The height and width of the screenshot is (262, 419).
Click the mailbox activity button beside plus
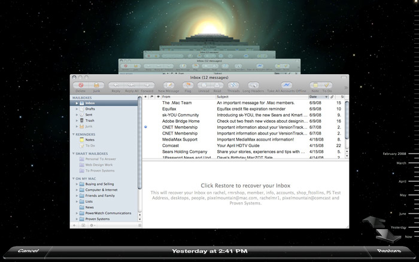(83, 226)
